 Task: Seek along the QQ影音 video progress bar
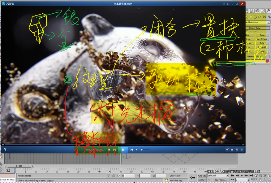pos(123,145)
